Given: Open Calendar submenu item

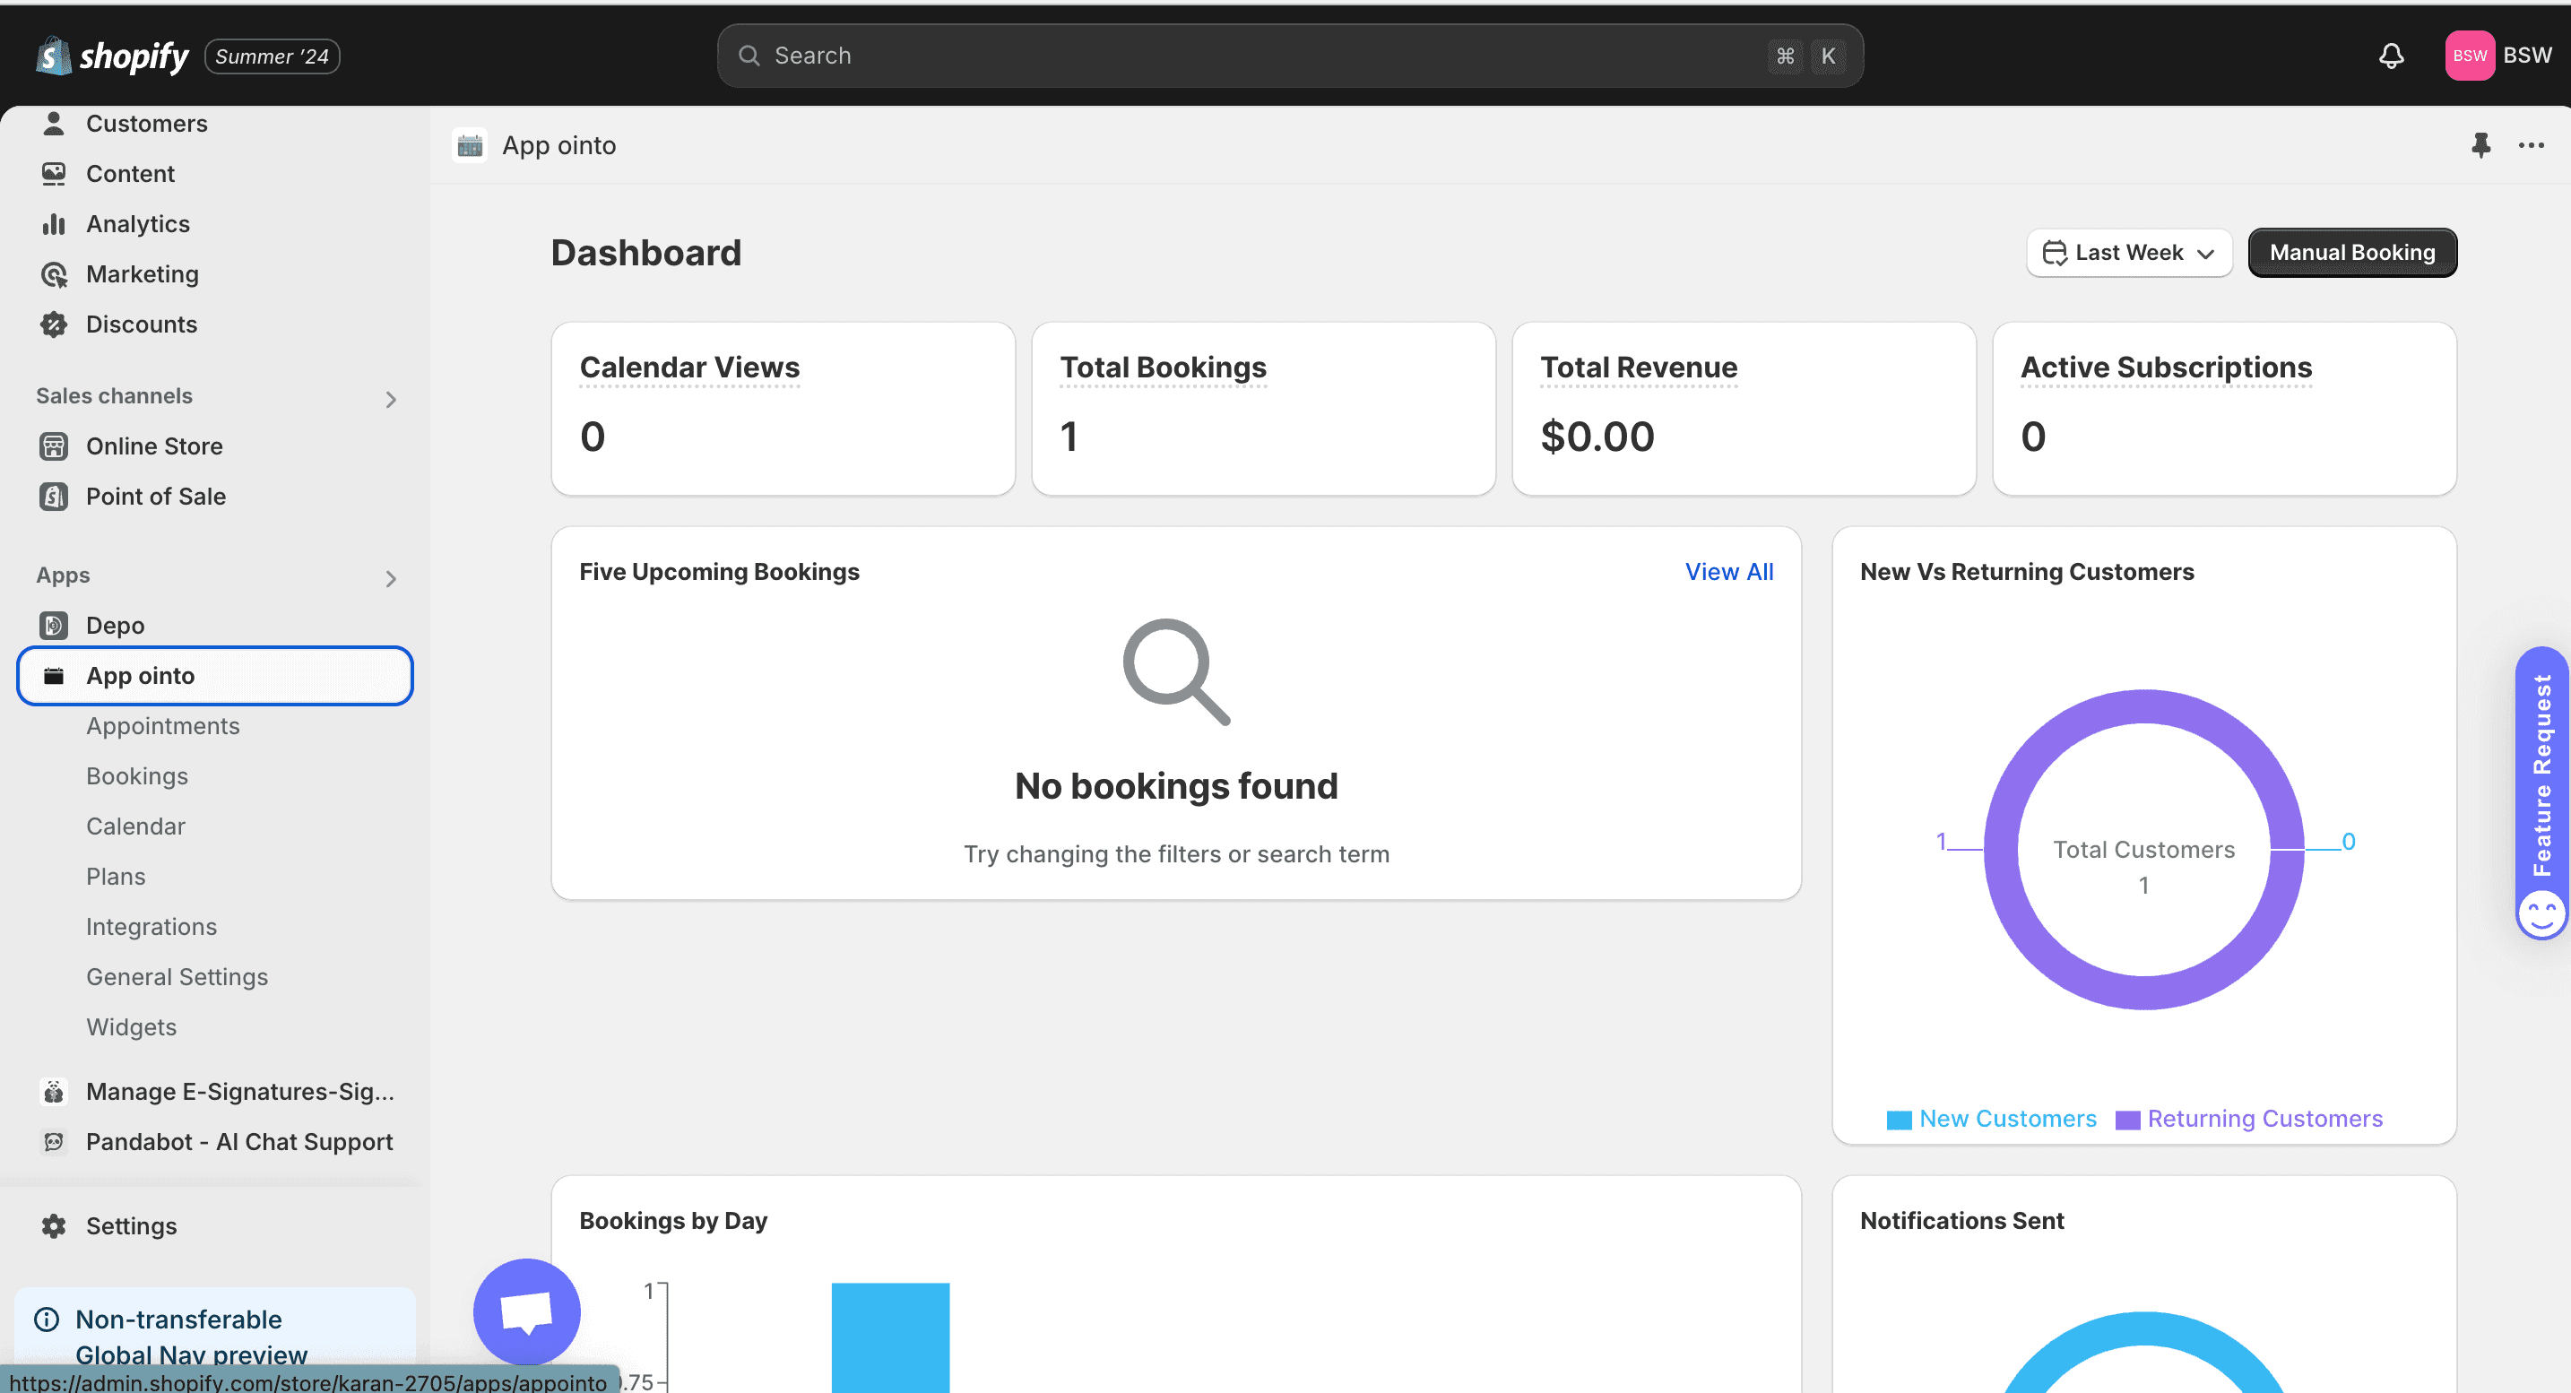Looking at the screenshot, I should coord(135,826).
